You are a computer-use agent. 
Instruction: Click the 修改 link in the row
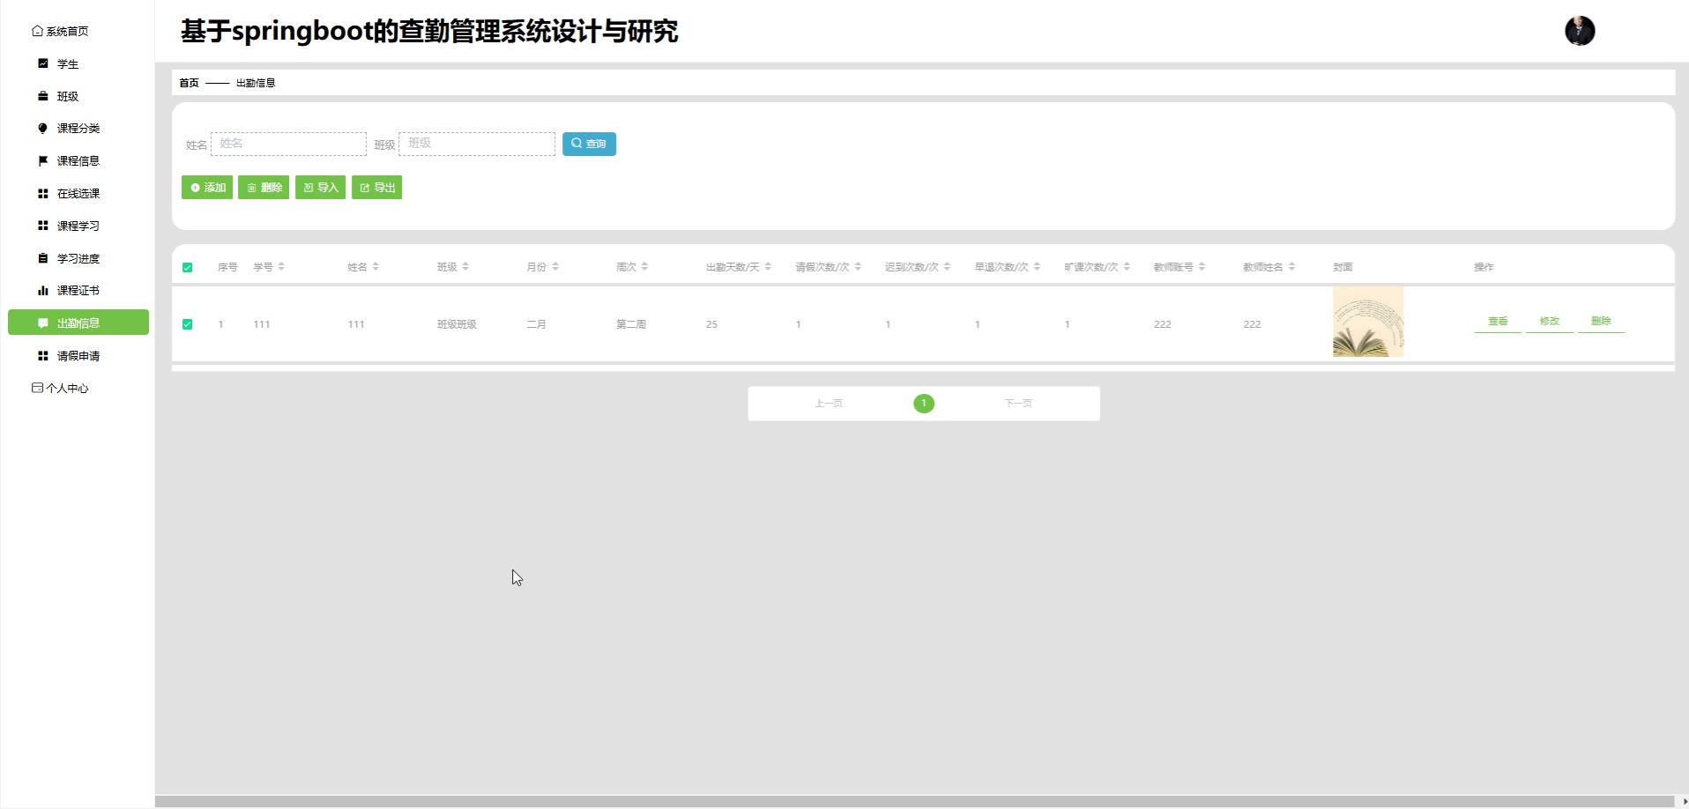pyautogui.click(x=1550, y=322)
